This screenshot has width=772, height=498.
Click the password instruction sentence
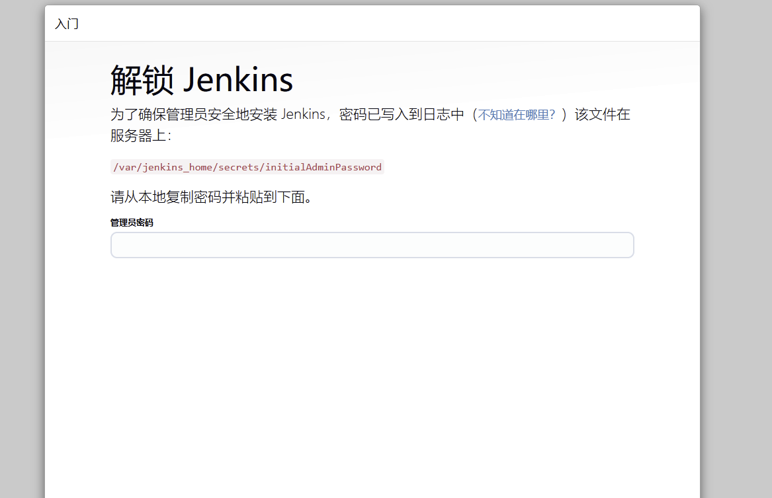pyautogui.click(x=265, y=114)
